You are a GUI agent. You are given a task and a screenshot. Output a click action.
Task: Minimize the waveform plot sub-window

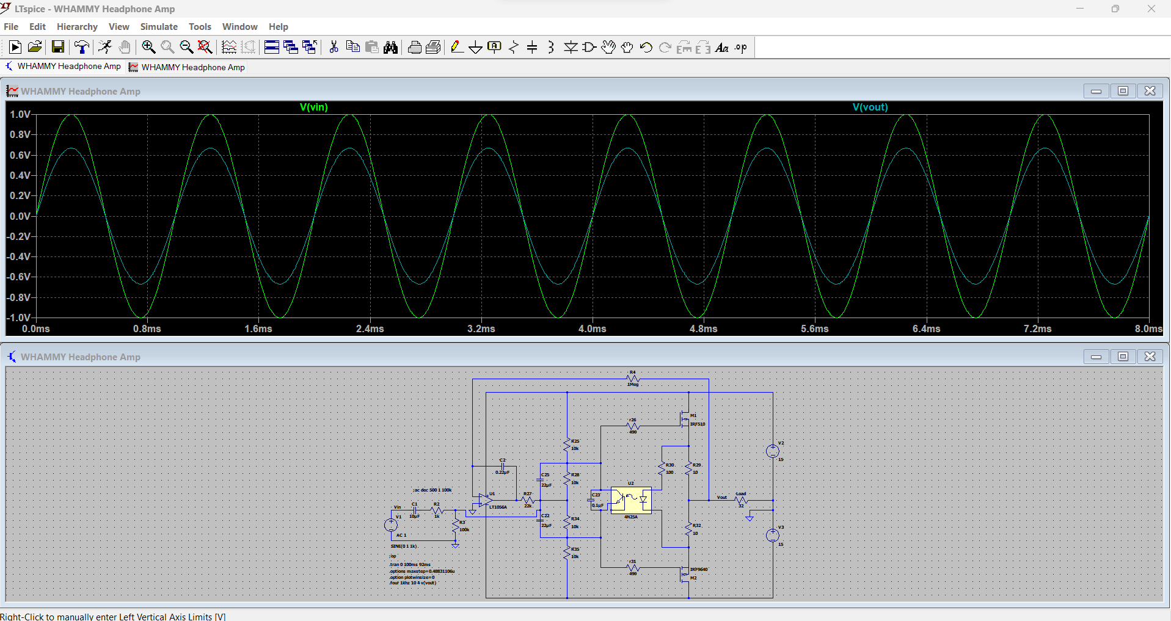pos(1096,91)
